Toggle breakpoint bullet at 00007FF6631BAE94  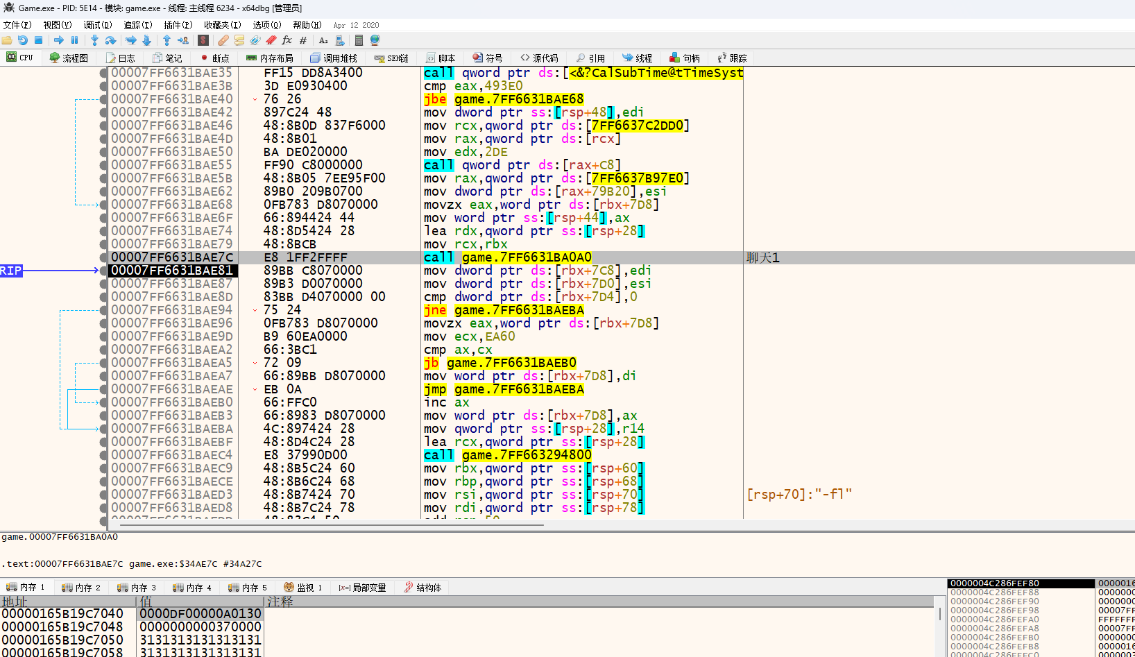click(x=103, y=310)
